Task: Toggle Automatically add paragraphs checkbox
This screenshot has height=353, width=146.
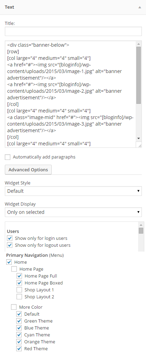Action: click(8, 157)
